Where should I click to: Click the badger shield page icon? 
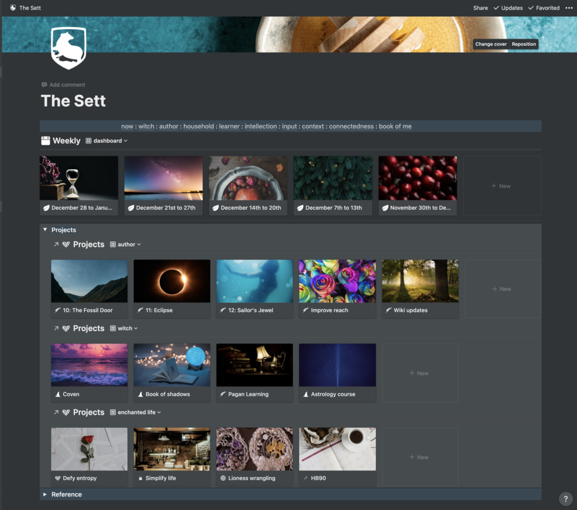click(x=68, y=48)
